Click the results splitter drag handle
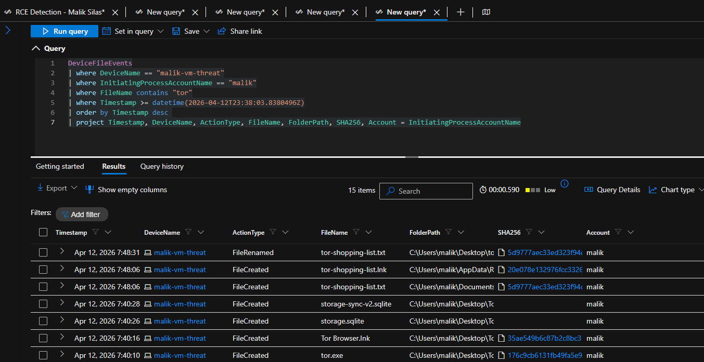704x362 pixels. pos(411,157)
